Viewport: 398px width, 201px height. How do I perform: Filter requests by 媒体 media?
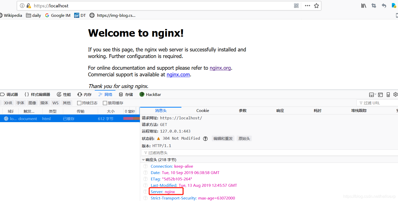click(44, 103)
